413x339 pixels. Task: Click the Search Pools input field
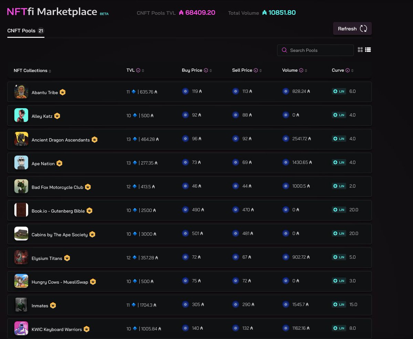(315, 50)
